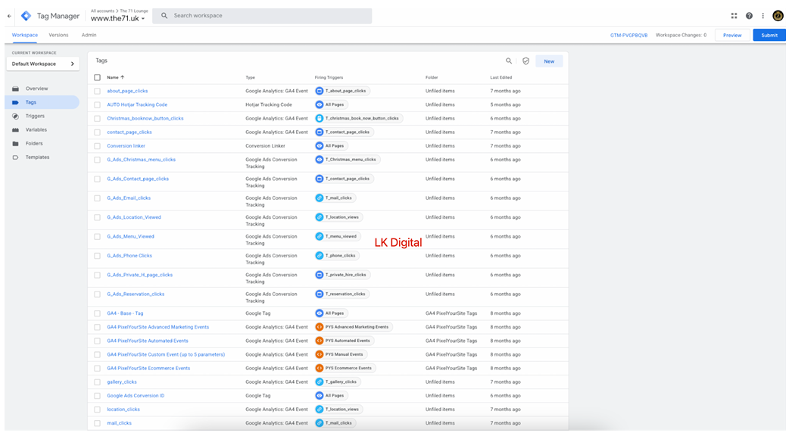Click the search icon in Tags panel
Image resolution: width=789 pixels, height=433 pixels.
coord(509,61)
